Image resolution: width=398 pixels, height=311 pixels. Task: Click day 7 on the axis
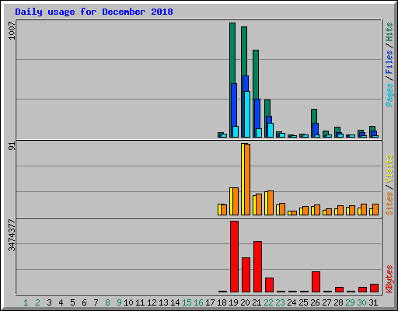point(96,302)
